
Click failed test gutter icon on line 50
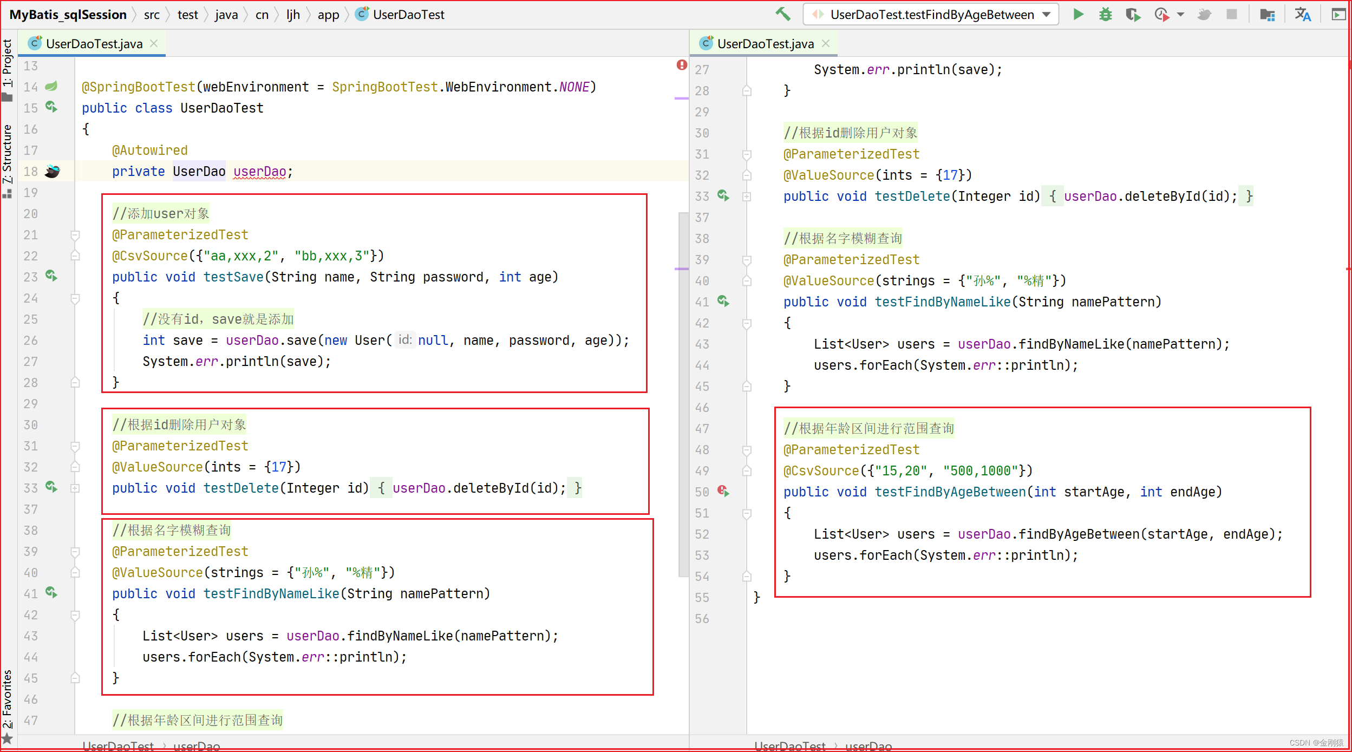723,491
